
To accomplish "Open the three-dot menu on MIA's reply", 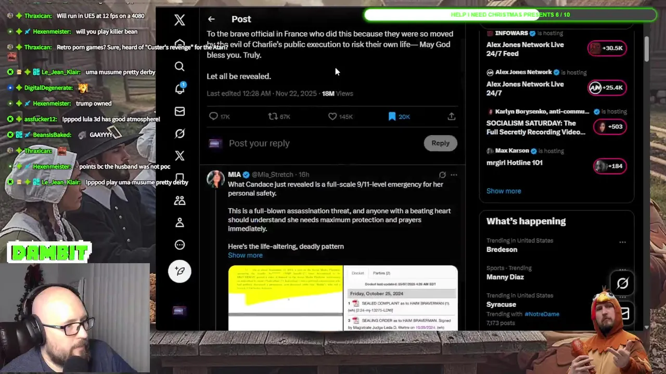I will (454, 175).
